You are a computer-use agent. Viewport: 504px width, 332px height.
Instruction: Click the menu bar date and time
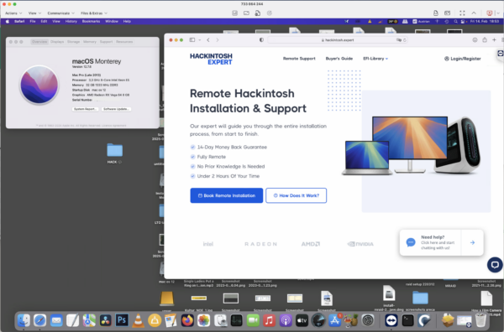coord(485,22)
